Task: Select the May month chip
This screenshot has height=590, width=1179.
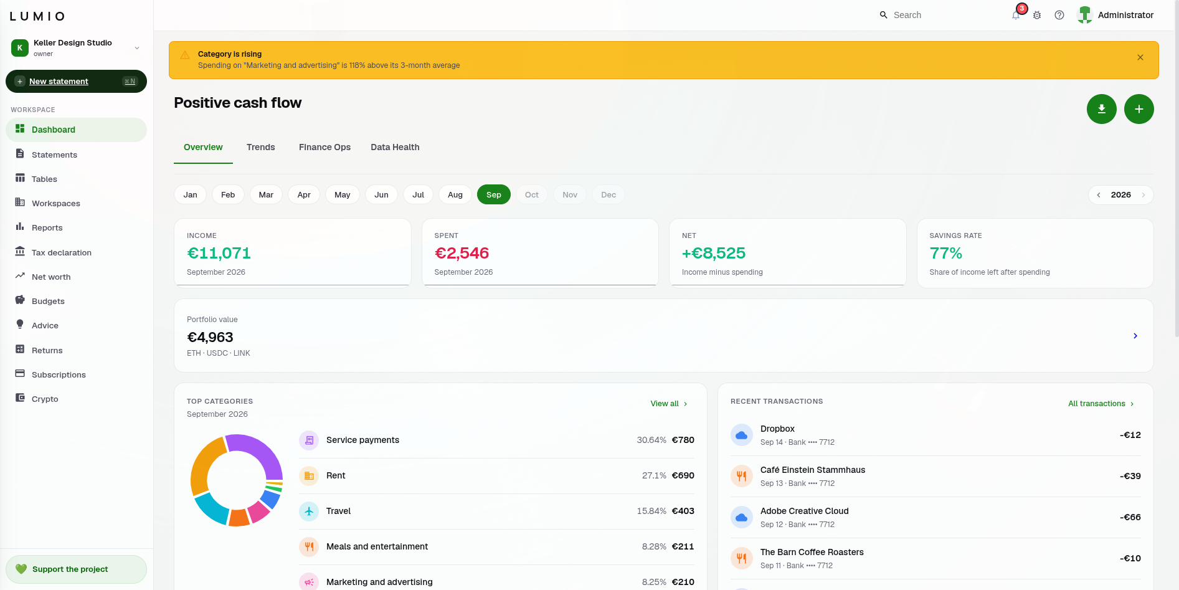Action: [343, 194]
